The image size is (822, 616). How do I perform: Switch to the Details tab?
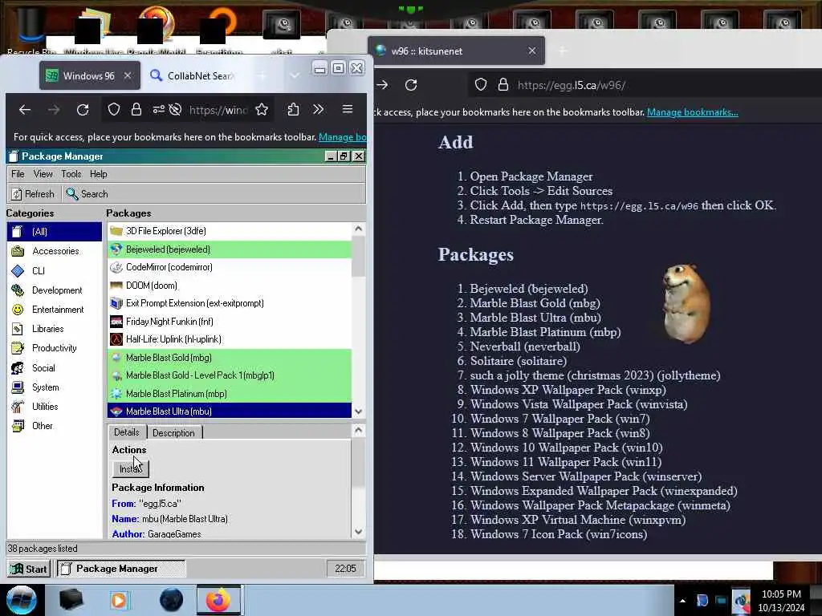pyautogui.click(x=127, y=432)
